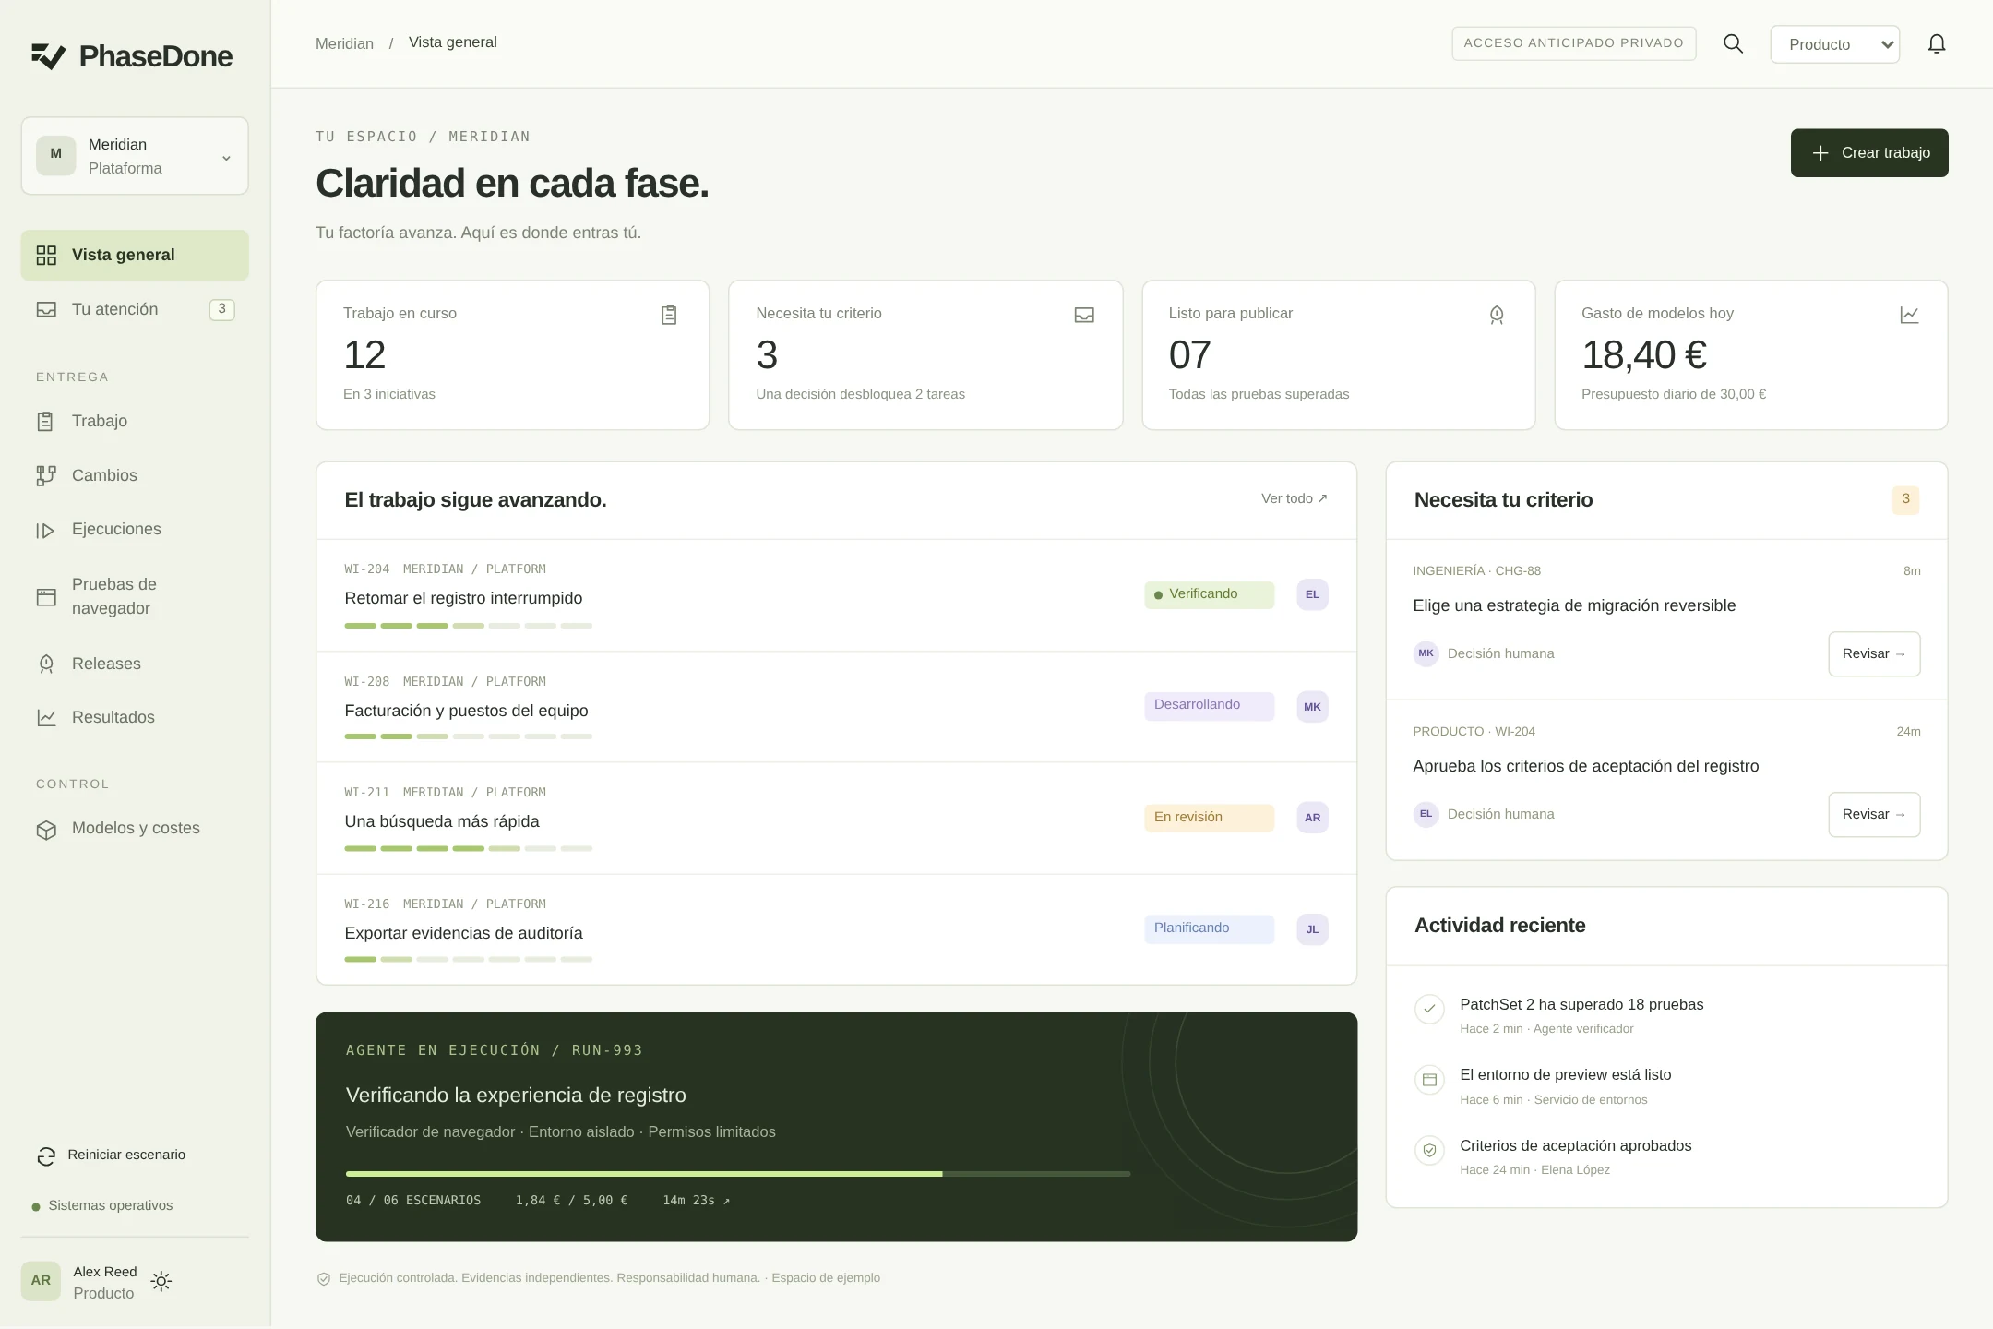The height and width of the screenshot is (1329, 1993).
Task: Click the Reiniciar escenario refresh icon
Action: 46,1155
